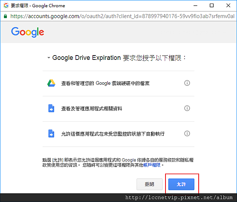Select the 允許這個應用程式在未受您監控 permission text
Image resolution: width=237 pixels, height=202 pixels.
tap(113, 134)
